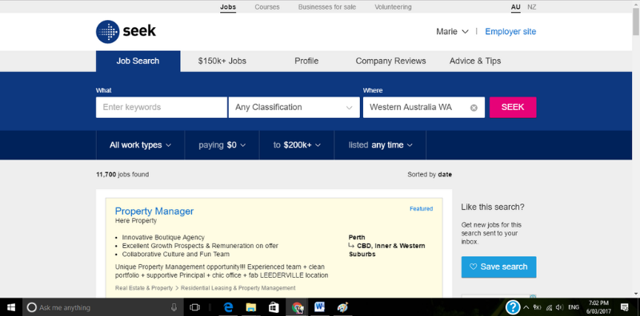Viewport: 640px width, 316px height.
Task: Switch to the Profile tab
Action: click(306, 61)
